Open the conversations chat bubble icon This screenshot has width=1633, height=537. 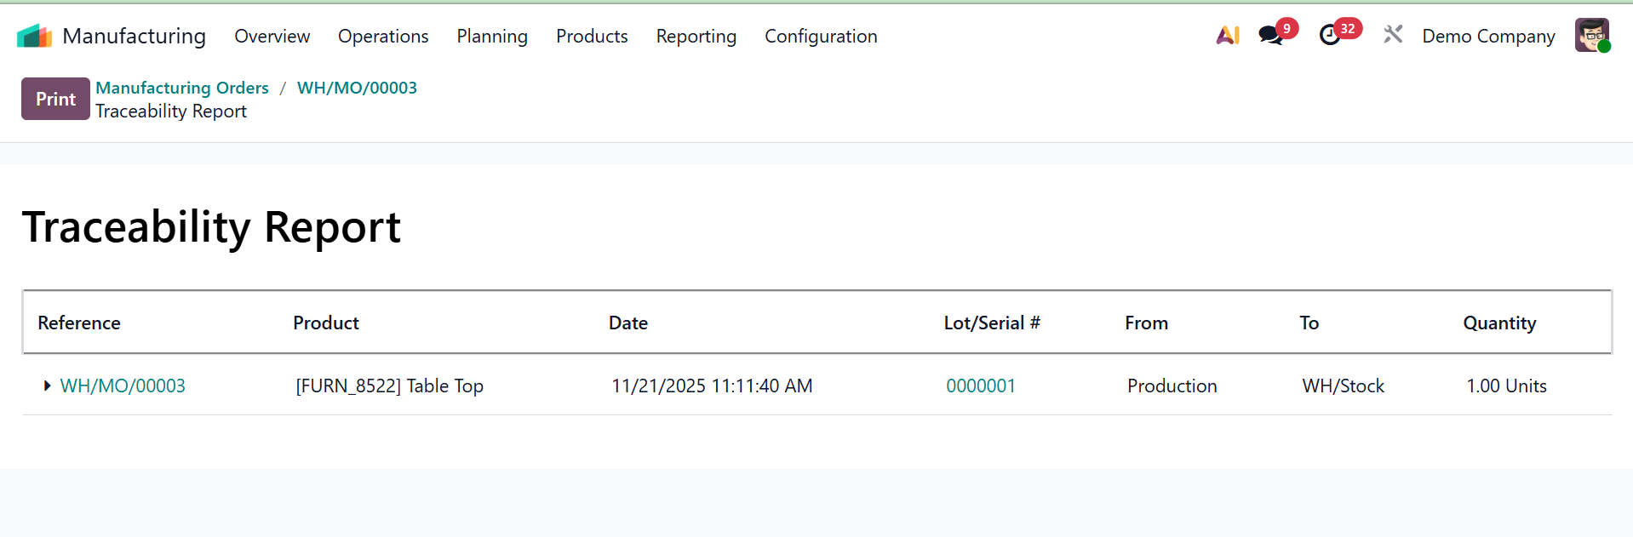1269,36
